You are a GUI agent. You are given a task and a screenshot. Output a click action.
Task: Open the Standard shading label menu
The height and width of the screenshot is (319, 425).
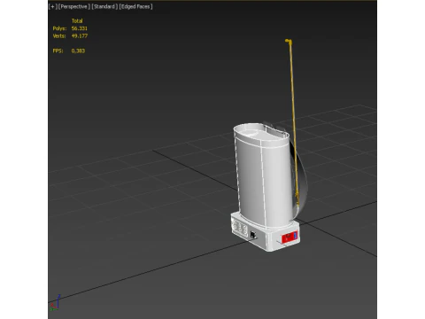pyautogui.click(x=104, y=6)
